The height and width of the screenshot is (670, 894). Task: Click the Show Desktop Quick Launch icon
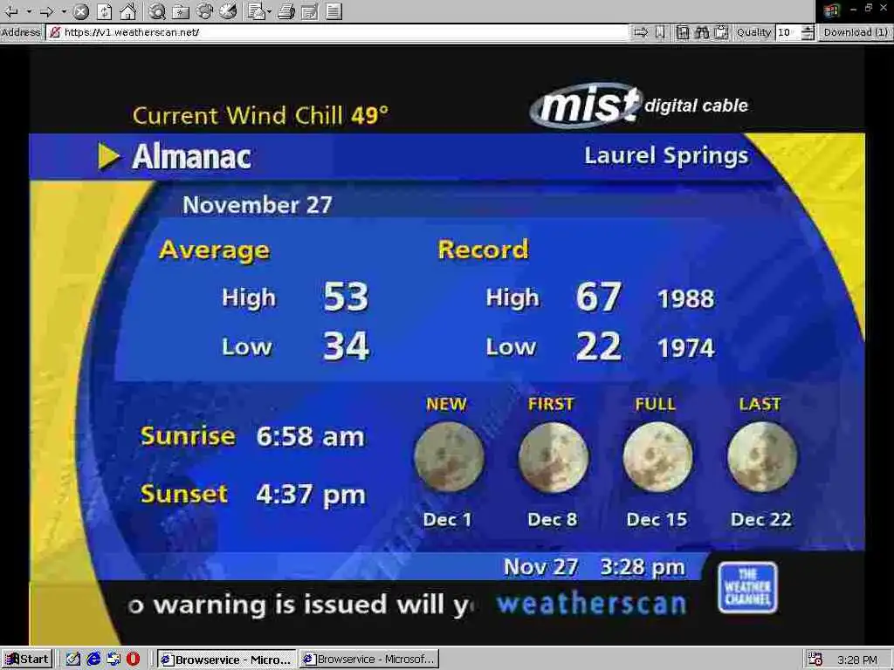click(x=113, y=660)
